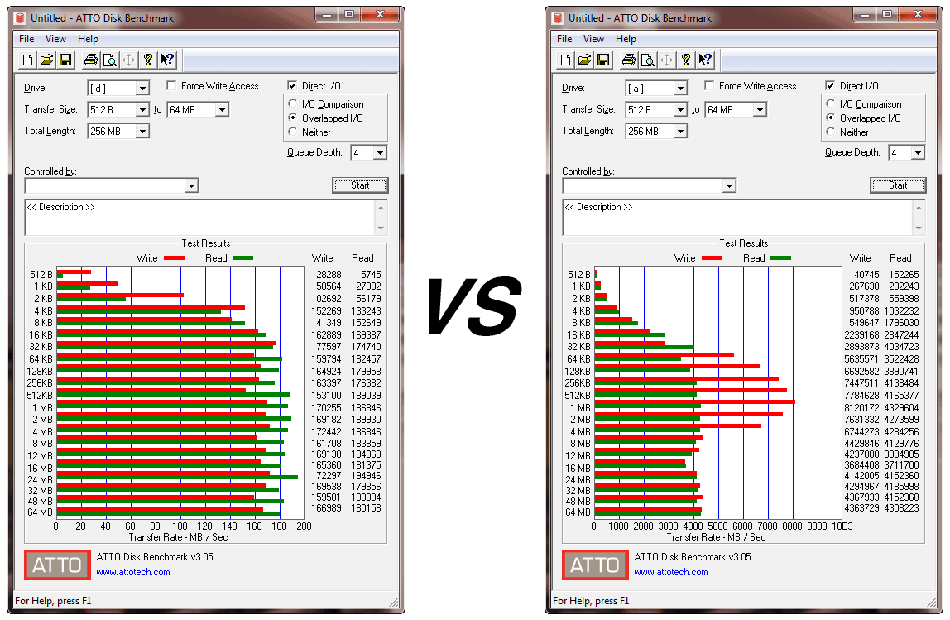Click Open file icon in right window

coord(585,60)
